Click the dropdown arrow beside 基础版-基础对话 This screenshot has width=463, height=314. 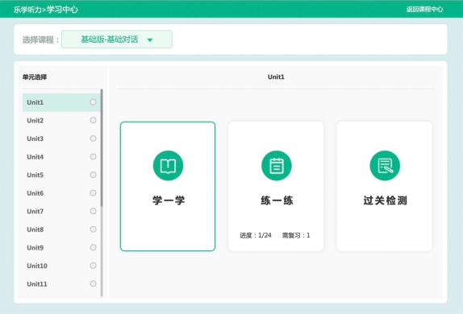click(x=150, y=39)
